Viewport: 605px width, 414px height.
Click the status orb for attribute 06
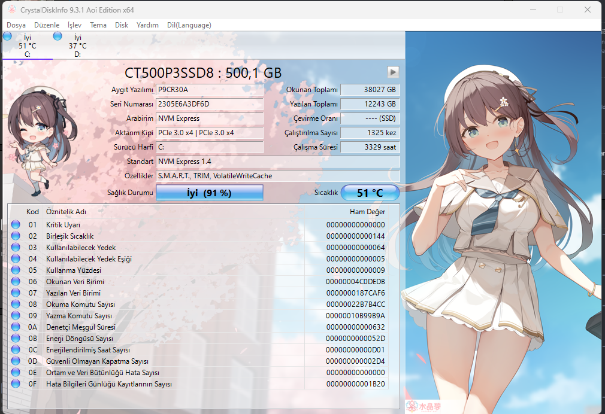click(16, 281)
